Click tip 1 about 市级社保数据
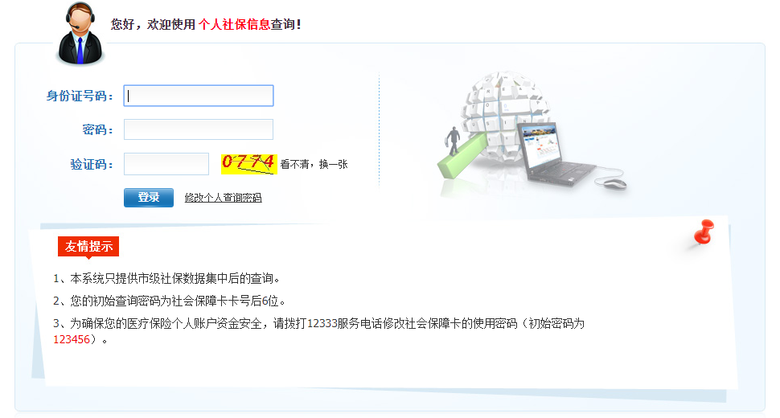The height and width of the screenshot is (418, 780). tap(166, 279)
